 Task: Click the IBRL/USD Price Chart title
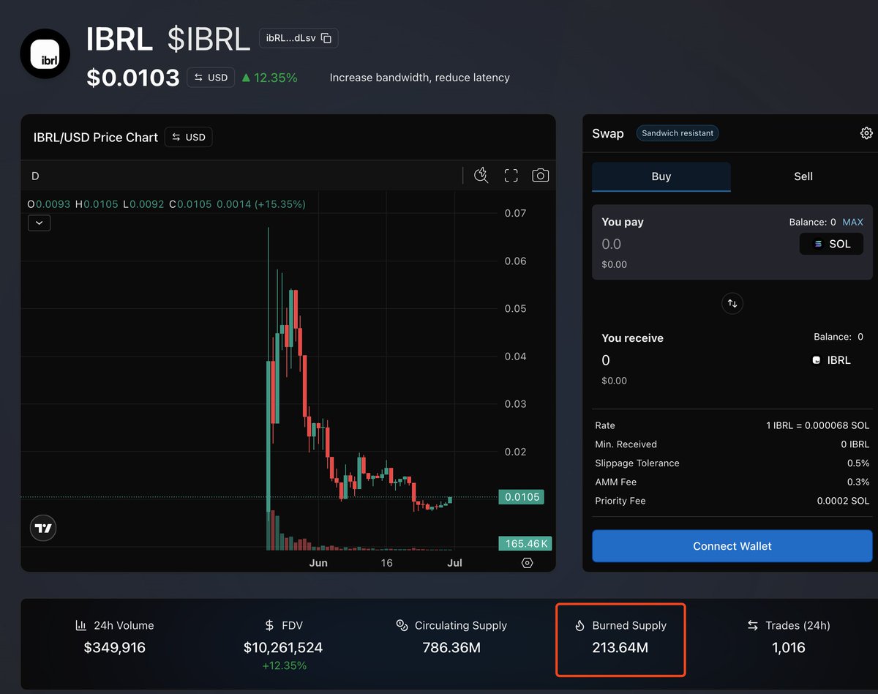(x=96, y=138)
